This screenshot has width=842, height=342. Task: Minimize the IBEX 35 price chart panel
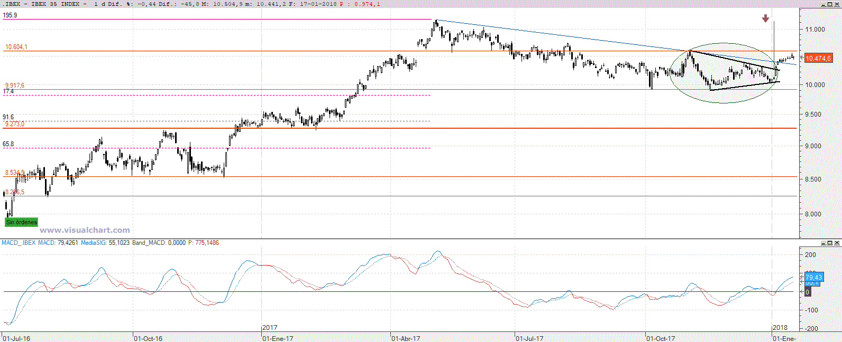(x=823, y=4)
